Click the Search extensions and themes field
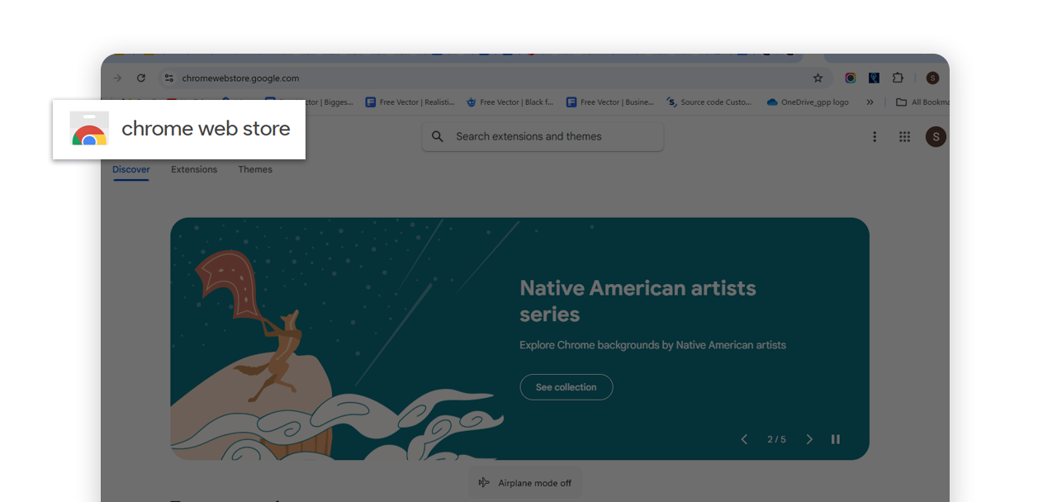This screenshot has width=1057, height=502. [543, 136]
